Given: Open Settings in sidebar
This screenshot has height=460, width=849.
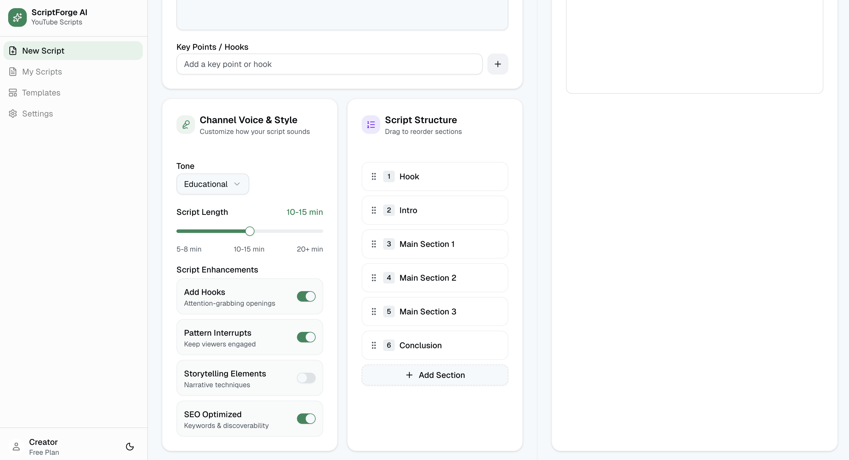Looking at the screenshot, I should [x=73, y=114].
